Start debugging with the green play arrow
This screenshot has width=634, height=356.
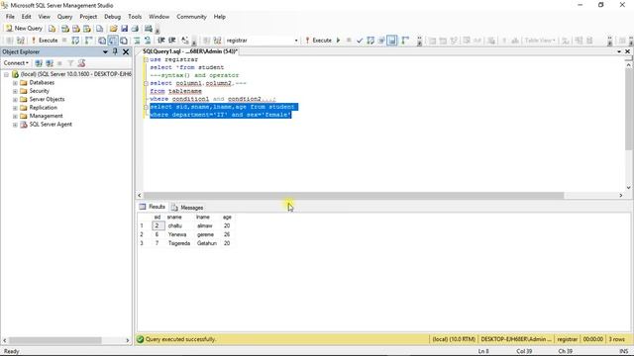[339, 41]
